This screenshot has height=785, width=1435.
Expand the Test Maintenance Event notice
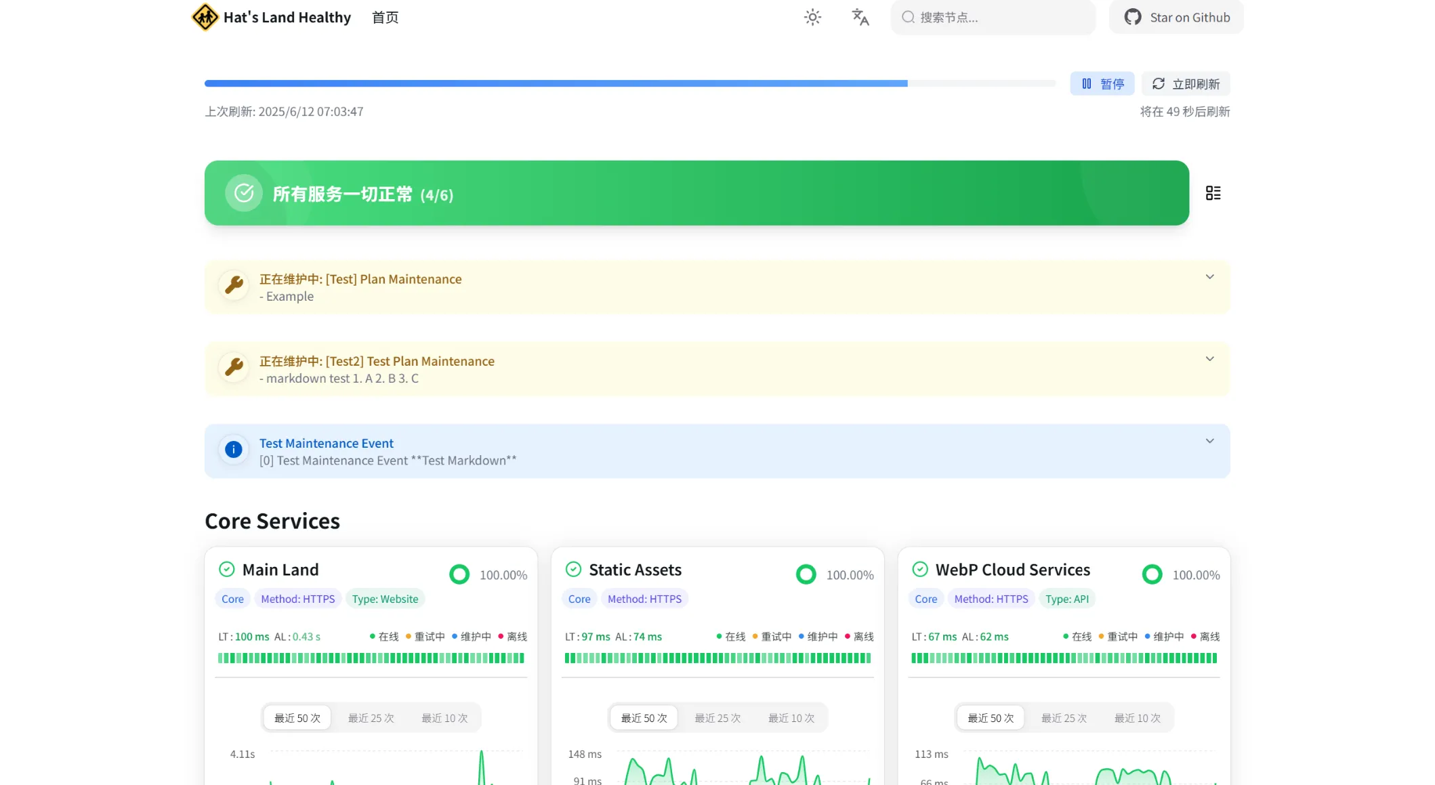(x=1209, y=441)
